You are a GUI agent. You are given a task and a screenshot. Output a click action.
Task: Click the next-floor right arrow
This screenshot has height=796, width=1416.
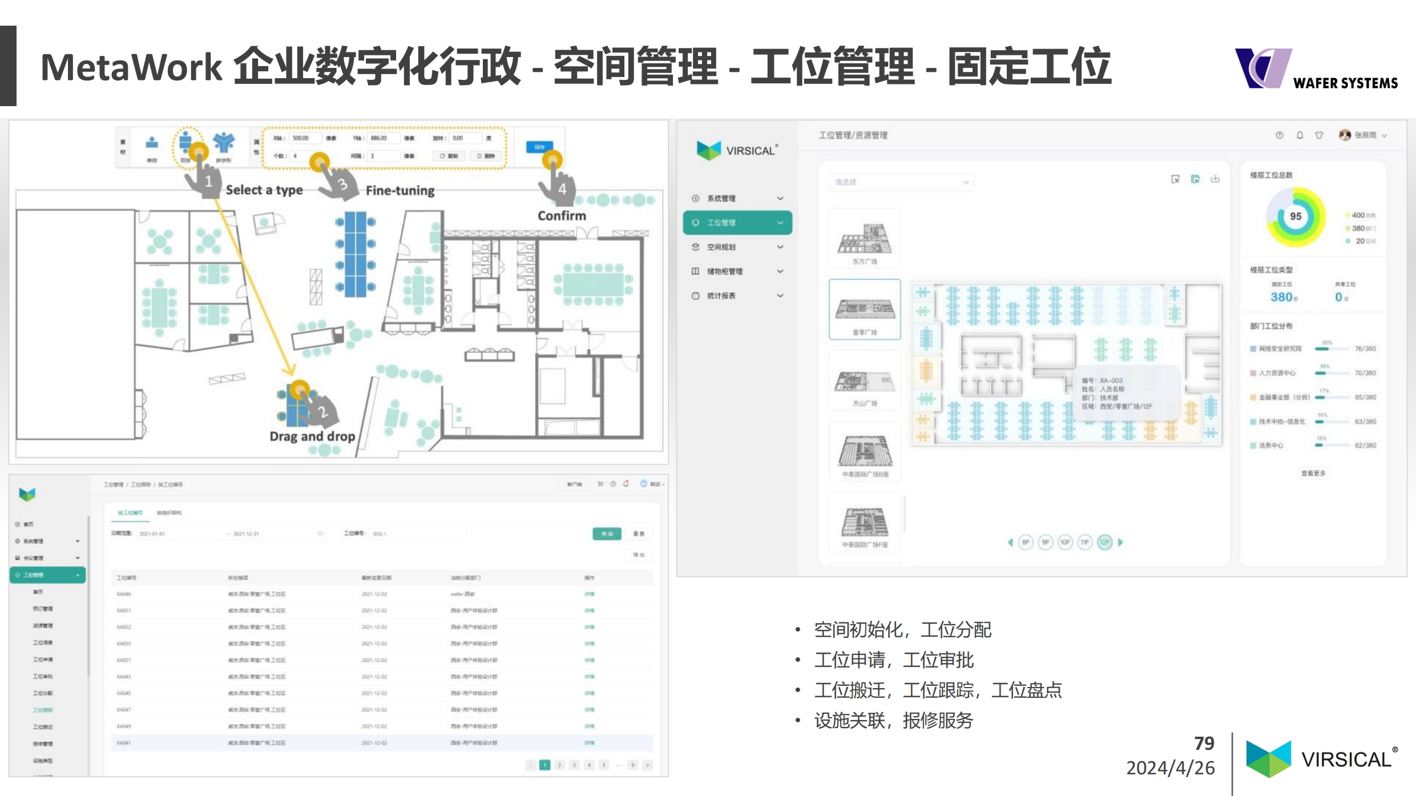[1120, 542]
